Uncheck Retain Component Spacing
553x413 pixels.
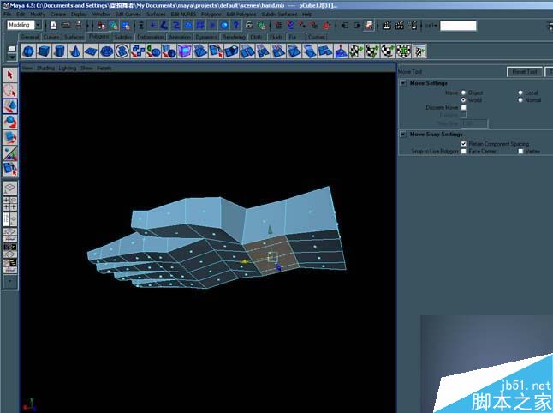[463, 144]
